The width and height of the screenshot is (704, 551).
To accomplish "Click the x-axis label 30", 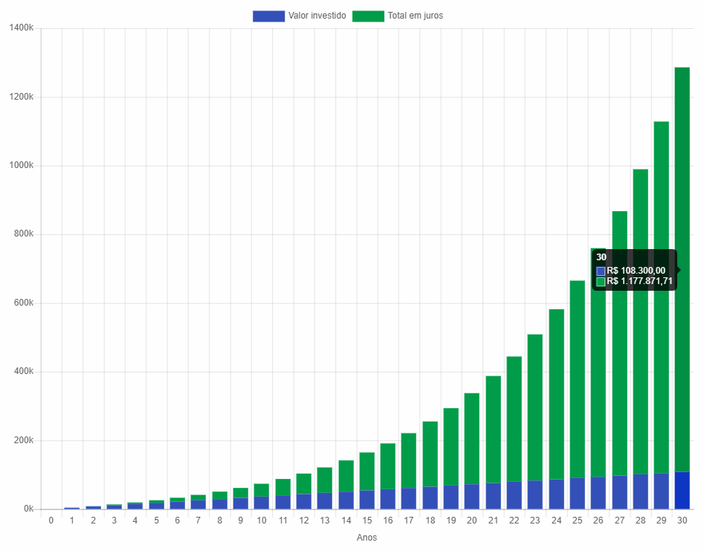I will pos(682,521).
